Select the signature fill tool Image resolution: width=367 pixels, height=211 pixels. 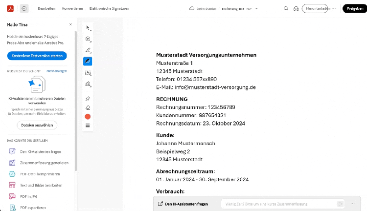tap(88, 84)
